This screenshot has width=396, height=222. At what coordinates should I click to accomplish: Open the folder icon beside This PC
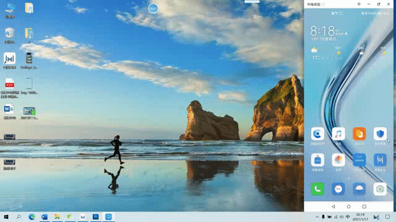[x=29, y=8]
